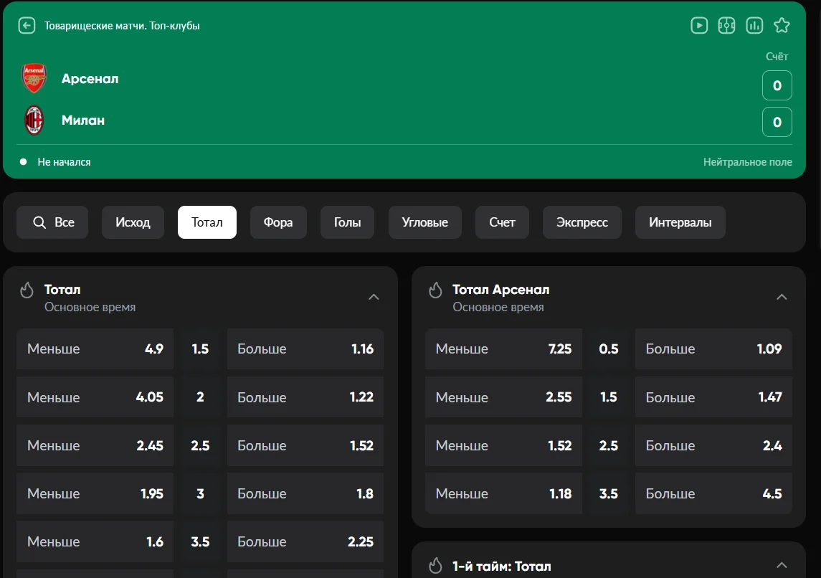Open the live video stream icon

click(698, 26)
